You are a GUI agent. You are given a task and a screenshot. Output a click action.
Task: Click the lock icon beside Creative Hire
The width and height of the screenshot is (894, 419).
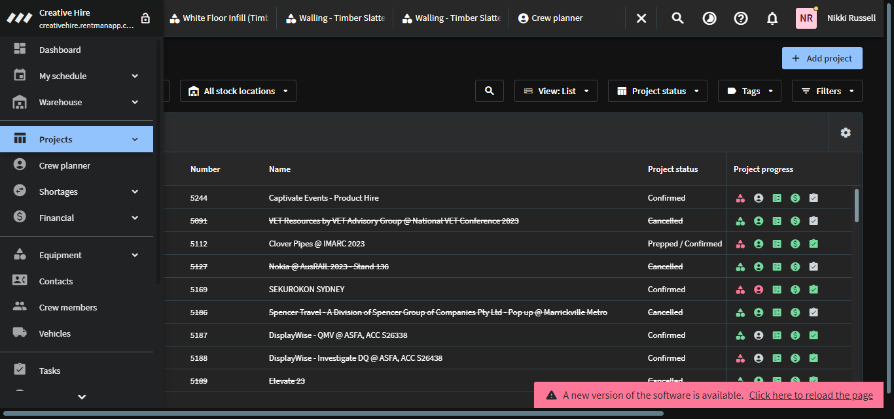pos(145,18)
